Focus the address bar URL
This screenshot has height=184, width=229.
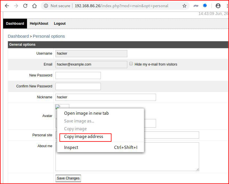pyautogui.click(x=122, y=6)
